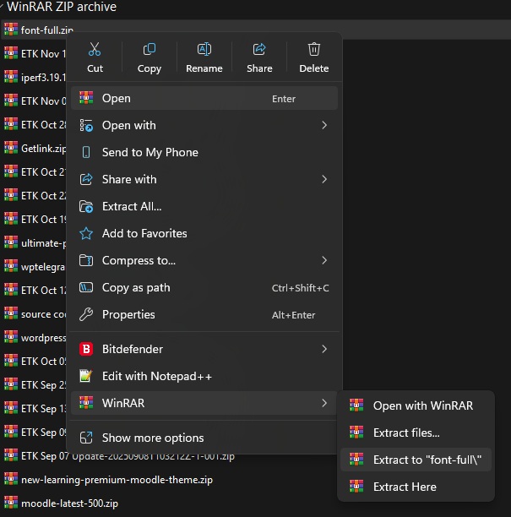Select Edit with Notepad++
The height and width of the screenshot is (517, 511).
click(x=156, y=376)
